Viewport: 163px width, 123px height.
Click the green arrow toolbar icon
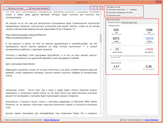click(97, 8)
